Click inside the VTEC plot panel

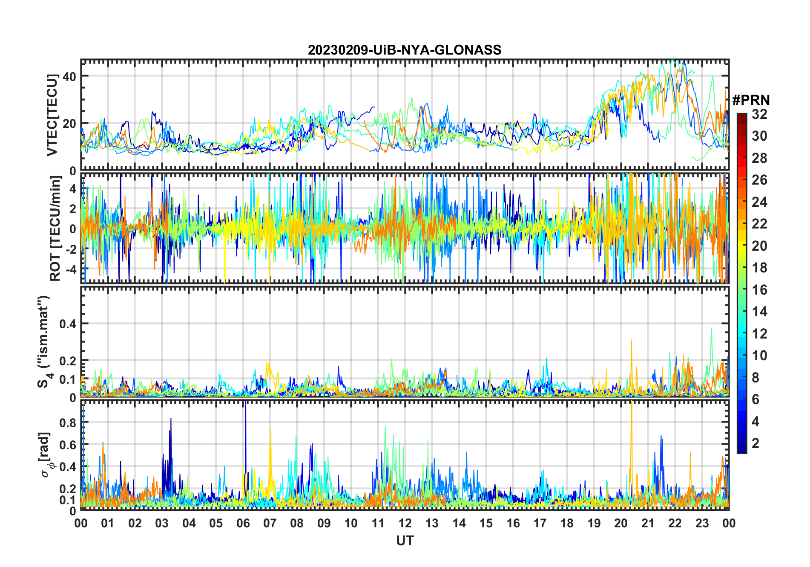pyautogui.click(x=405, y=115)
